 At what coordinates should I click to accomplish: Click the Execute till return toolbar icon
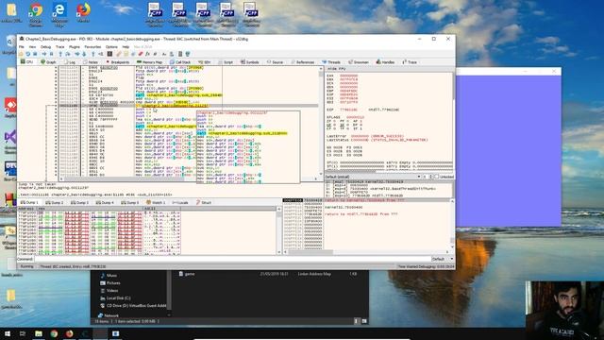coord(93,54)
